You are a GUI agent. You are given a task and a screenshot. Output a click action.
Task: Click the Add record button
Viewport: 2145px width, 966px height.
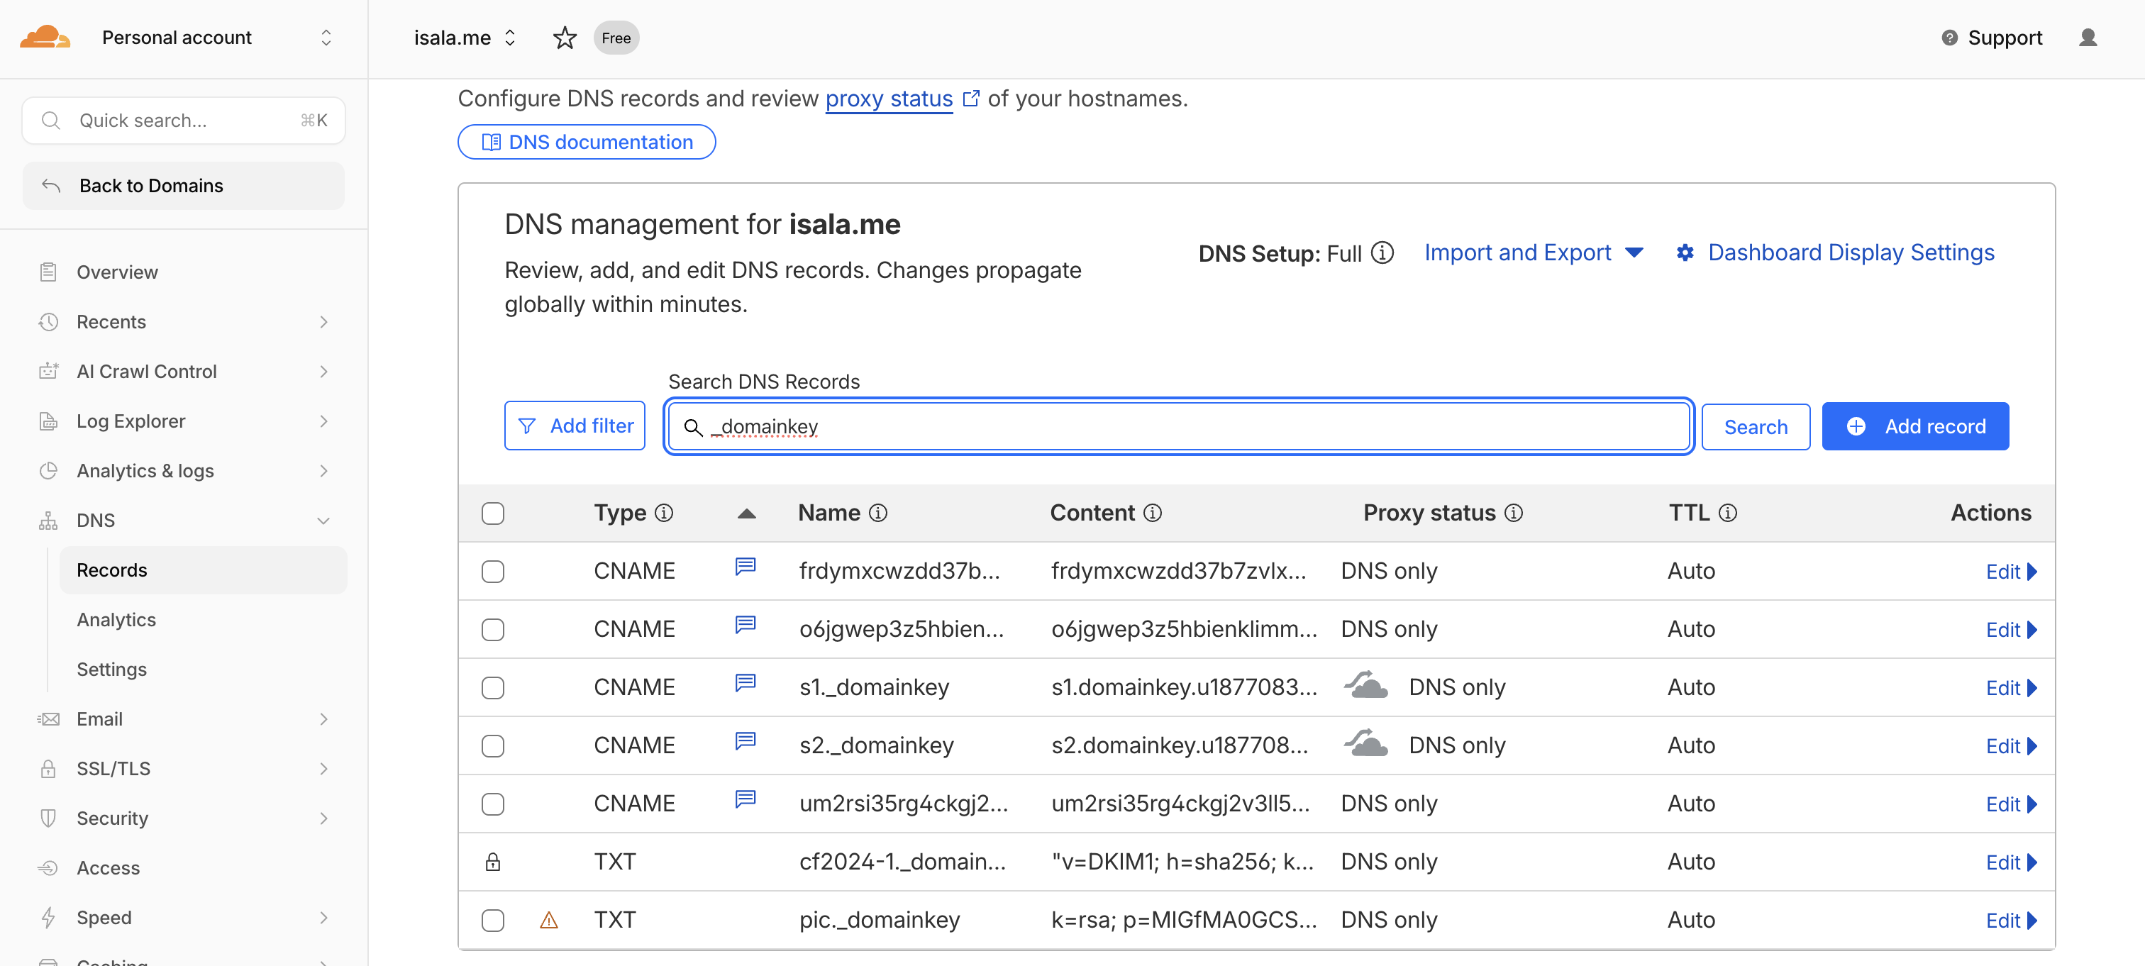[1915, 426]
